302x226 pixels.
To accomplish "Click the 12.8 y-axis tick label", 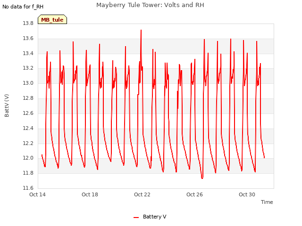I will click(x=28, y=98).
